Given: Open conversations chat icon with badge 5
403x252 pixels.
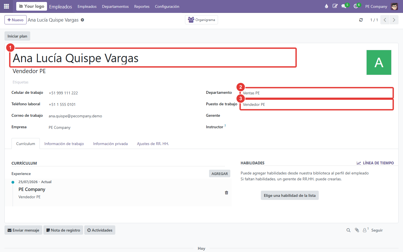Looking at the screenshot, I should [344, 6].
